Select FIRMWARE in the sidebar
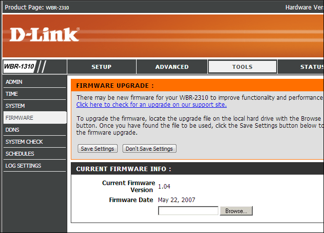Viewport: 324px width, 233px height. pos(35,118)
